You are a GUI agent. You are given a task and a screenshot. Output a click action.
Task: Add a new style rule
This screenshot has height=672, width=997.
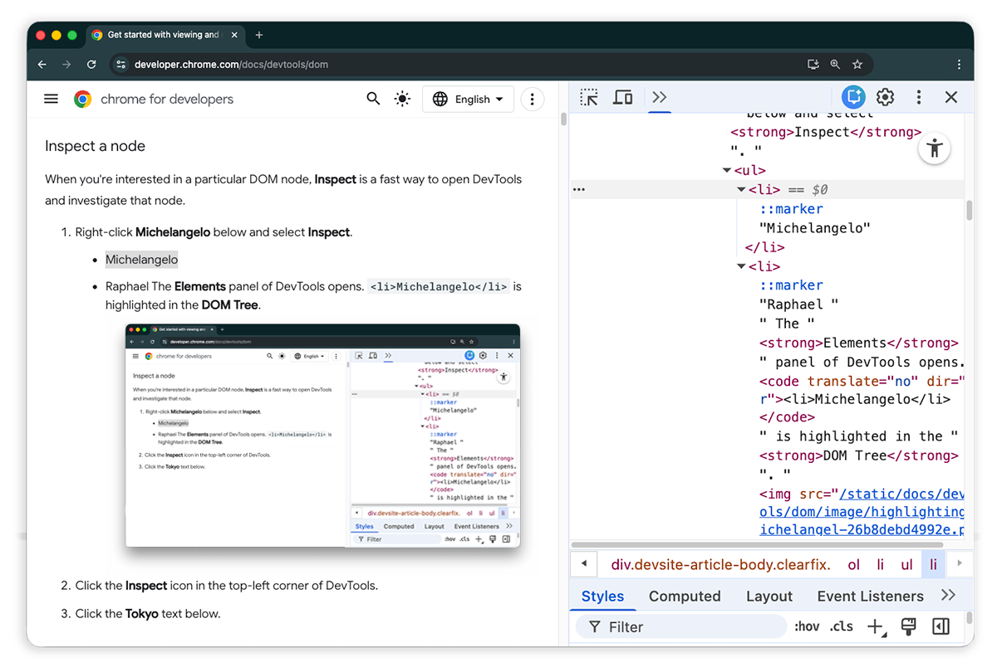[x=875, y=627]
